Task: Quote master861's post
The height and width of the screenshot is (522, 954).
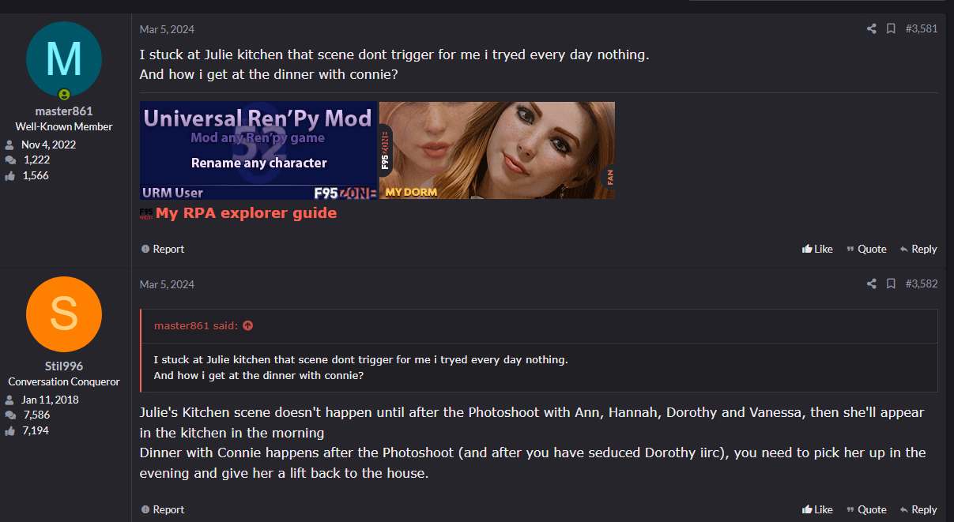Action: [866, 249]
